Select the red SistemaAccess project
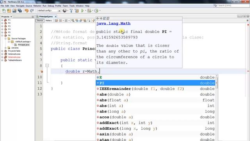Image resolution: width=250 pixels, height=141 pixels. point(14,57)
